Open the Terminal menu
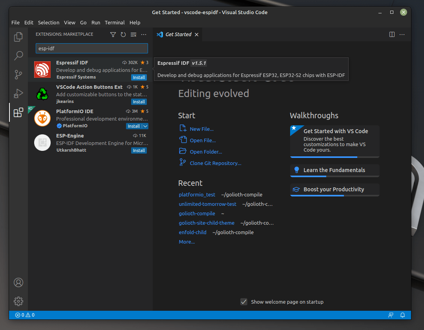The width and height of the screenshot is (424, 330). tap(114, 22)
